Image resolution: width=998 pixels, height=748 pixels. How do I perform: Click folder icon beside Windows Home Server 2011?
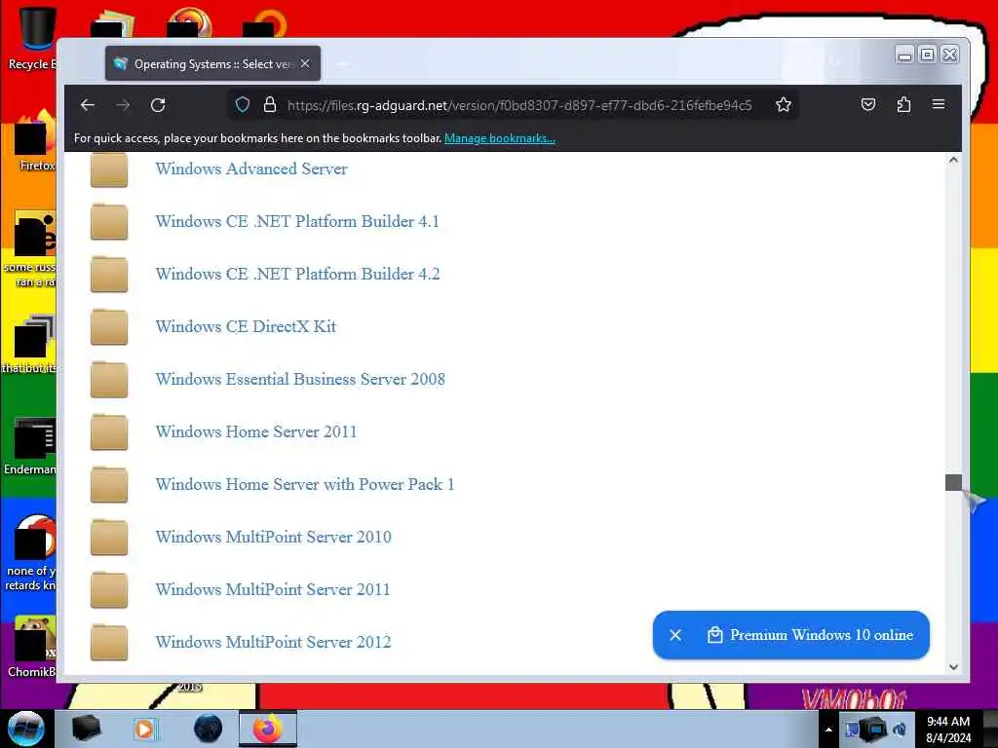pos(109,431)
